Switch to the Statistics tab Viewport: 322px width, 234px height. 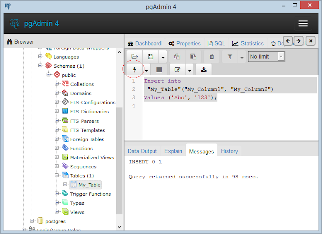click(248, 44)
